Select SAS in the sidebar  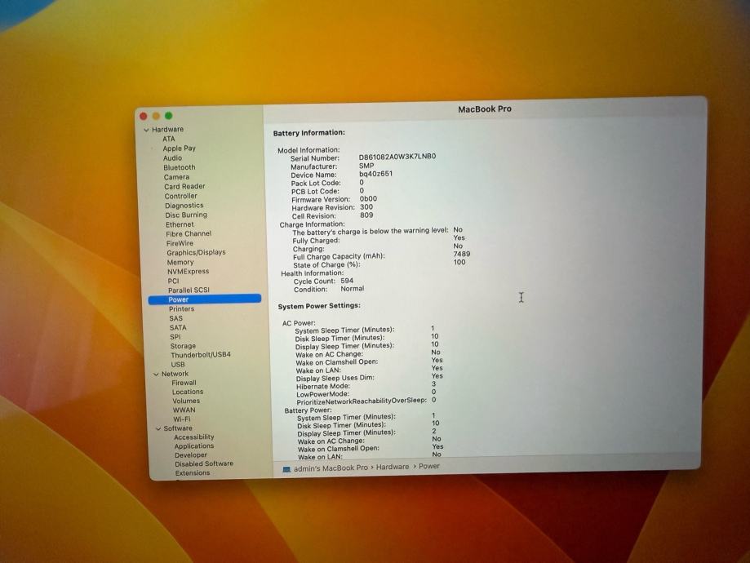point(176,318)
